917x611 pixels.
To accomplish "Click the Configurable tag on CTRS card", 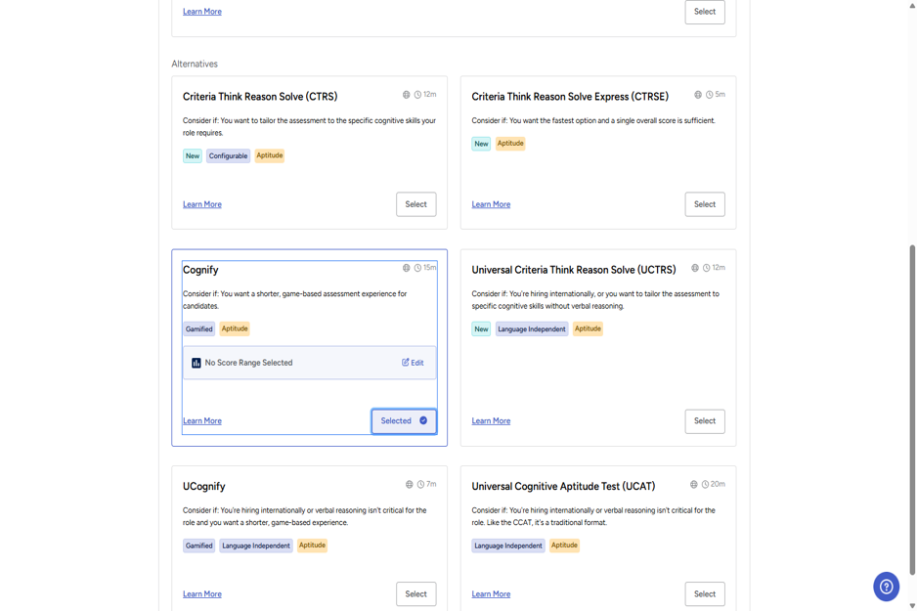I will coord(228,156).
